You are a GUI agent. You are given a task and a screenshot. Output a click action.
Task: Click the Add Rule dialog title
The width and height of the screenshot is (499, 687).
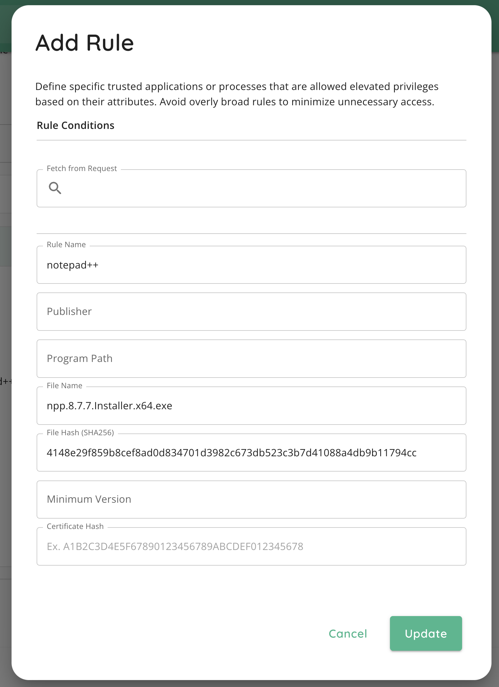85,43
